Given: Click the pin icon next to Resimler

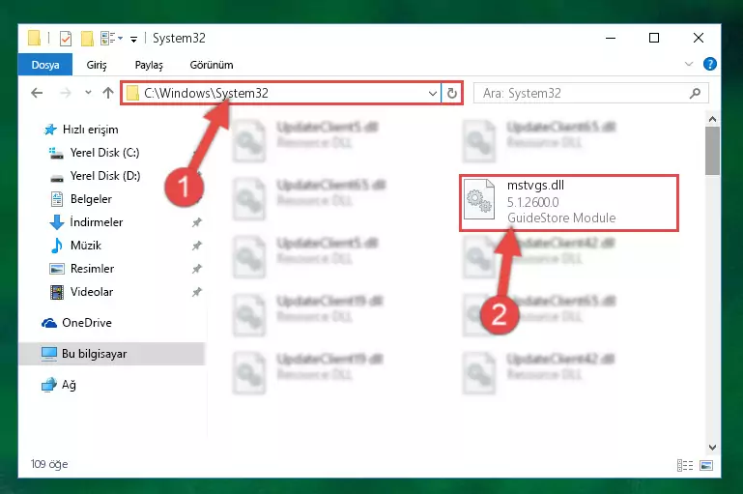Looking at the screenshot, I should point(197,269).
